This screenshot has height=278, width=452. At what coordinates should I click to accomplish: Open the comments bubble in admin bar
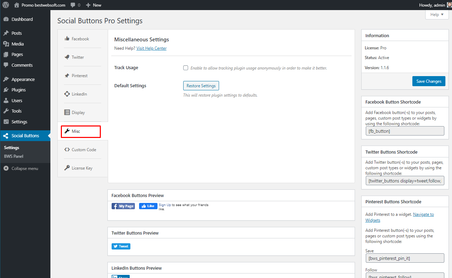[x=75, y=5]
